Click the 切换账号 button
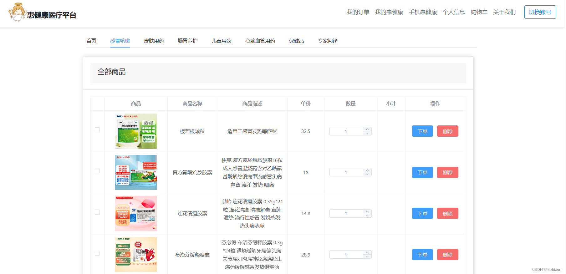Image resolution: width=566 pixels, height=274 pixels. point(540,12)
